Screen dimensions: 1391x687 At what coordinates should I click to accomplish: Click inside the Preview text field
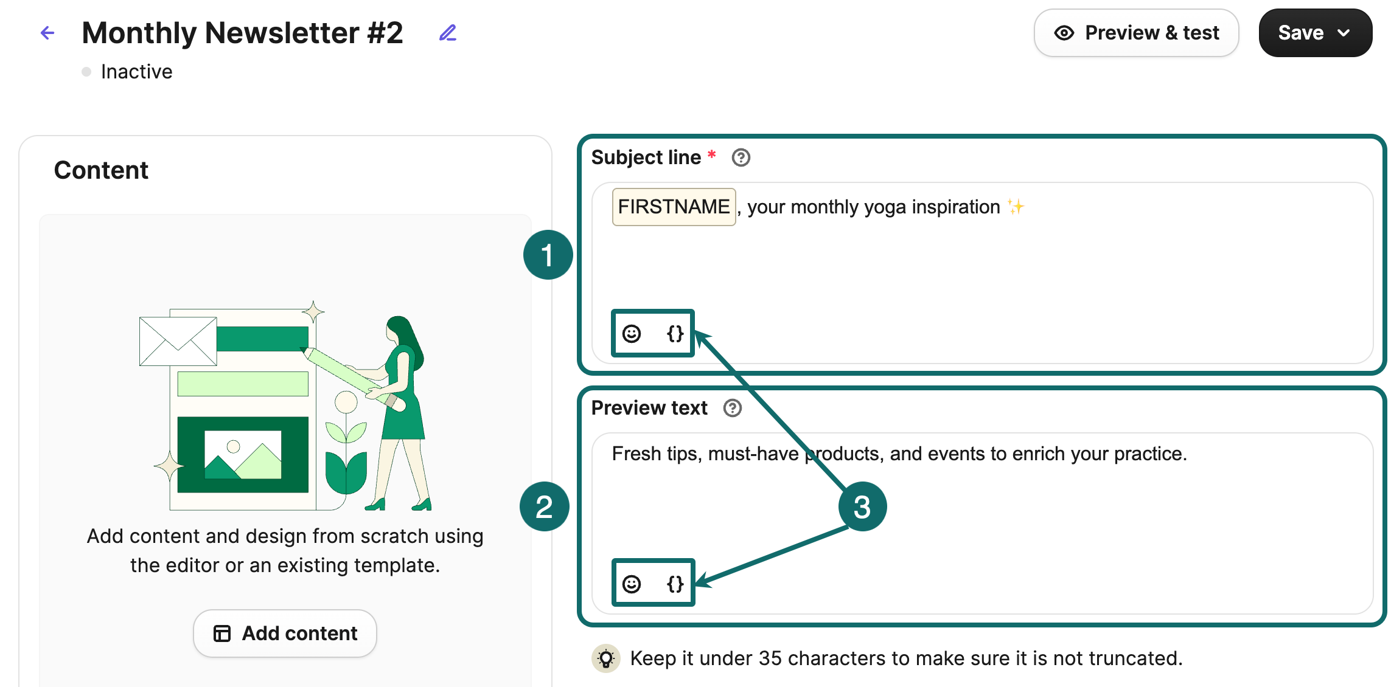pos(974,511)
